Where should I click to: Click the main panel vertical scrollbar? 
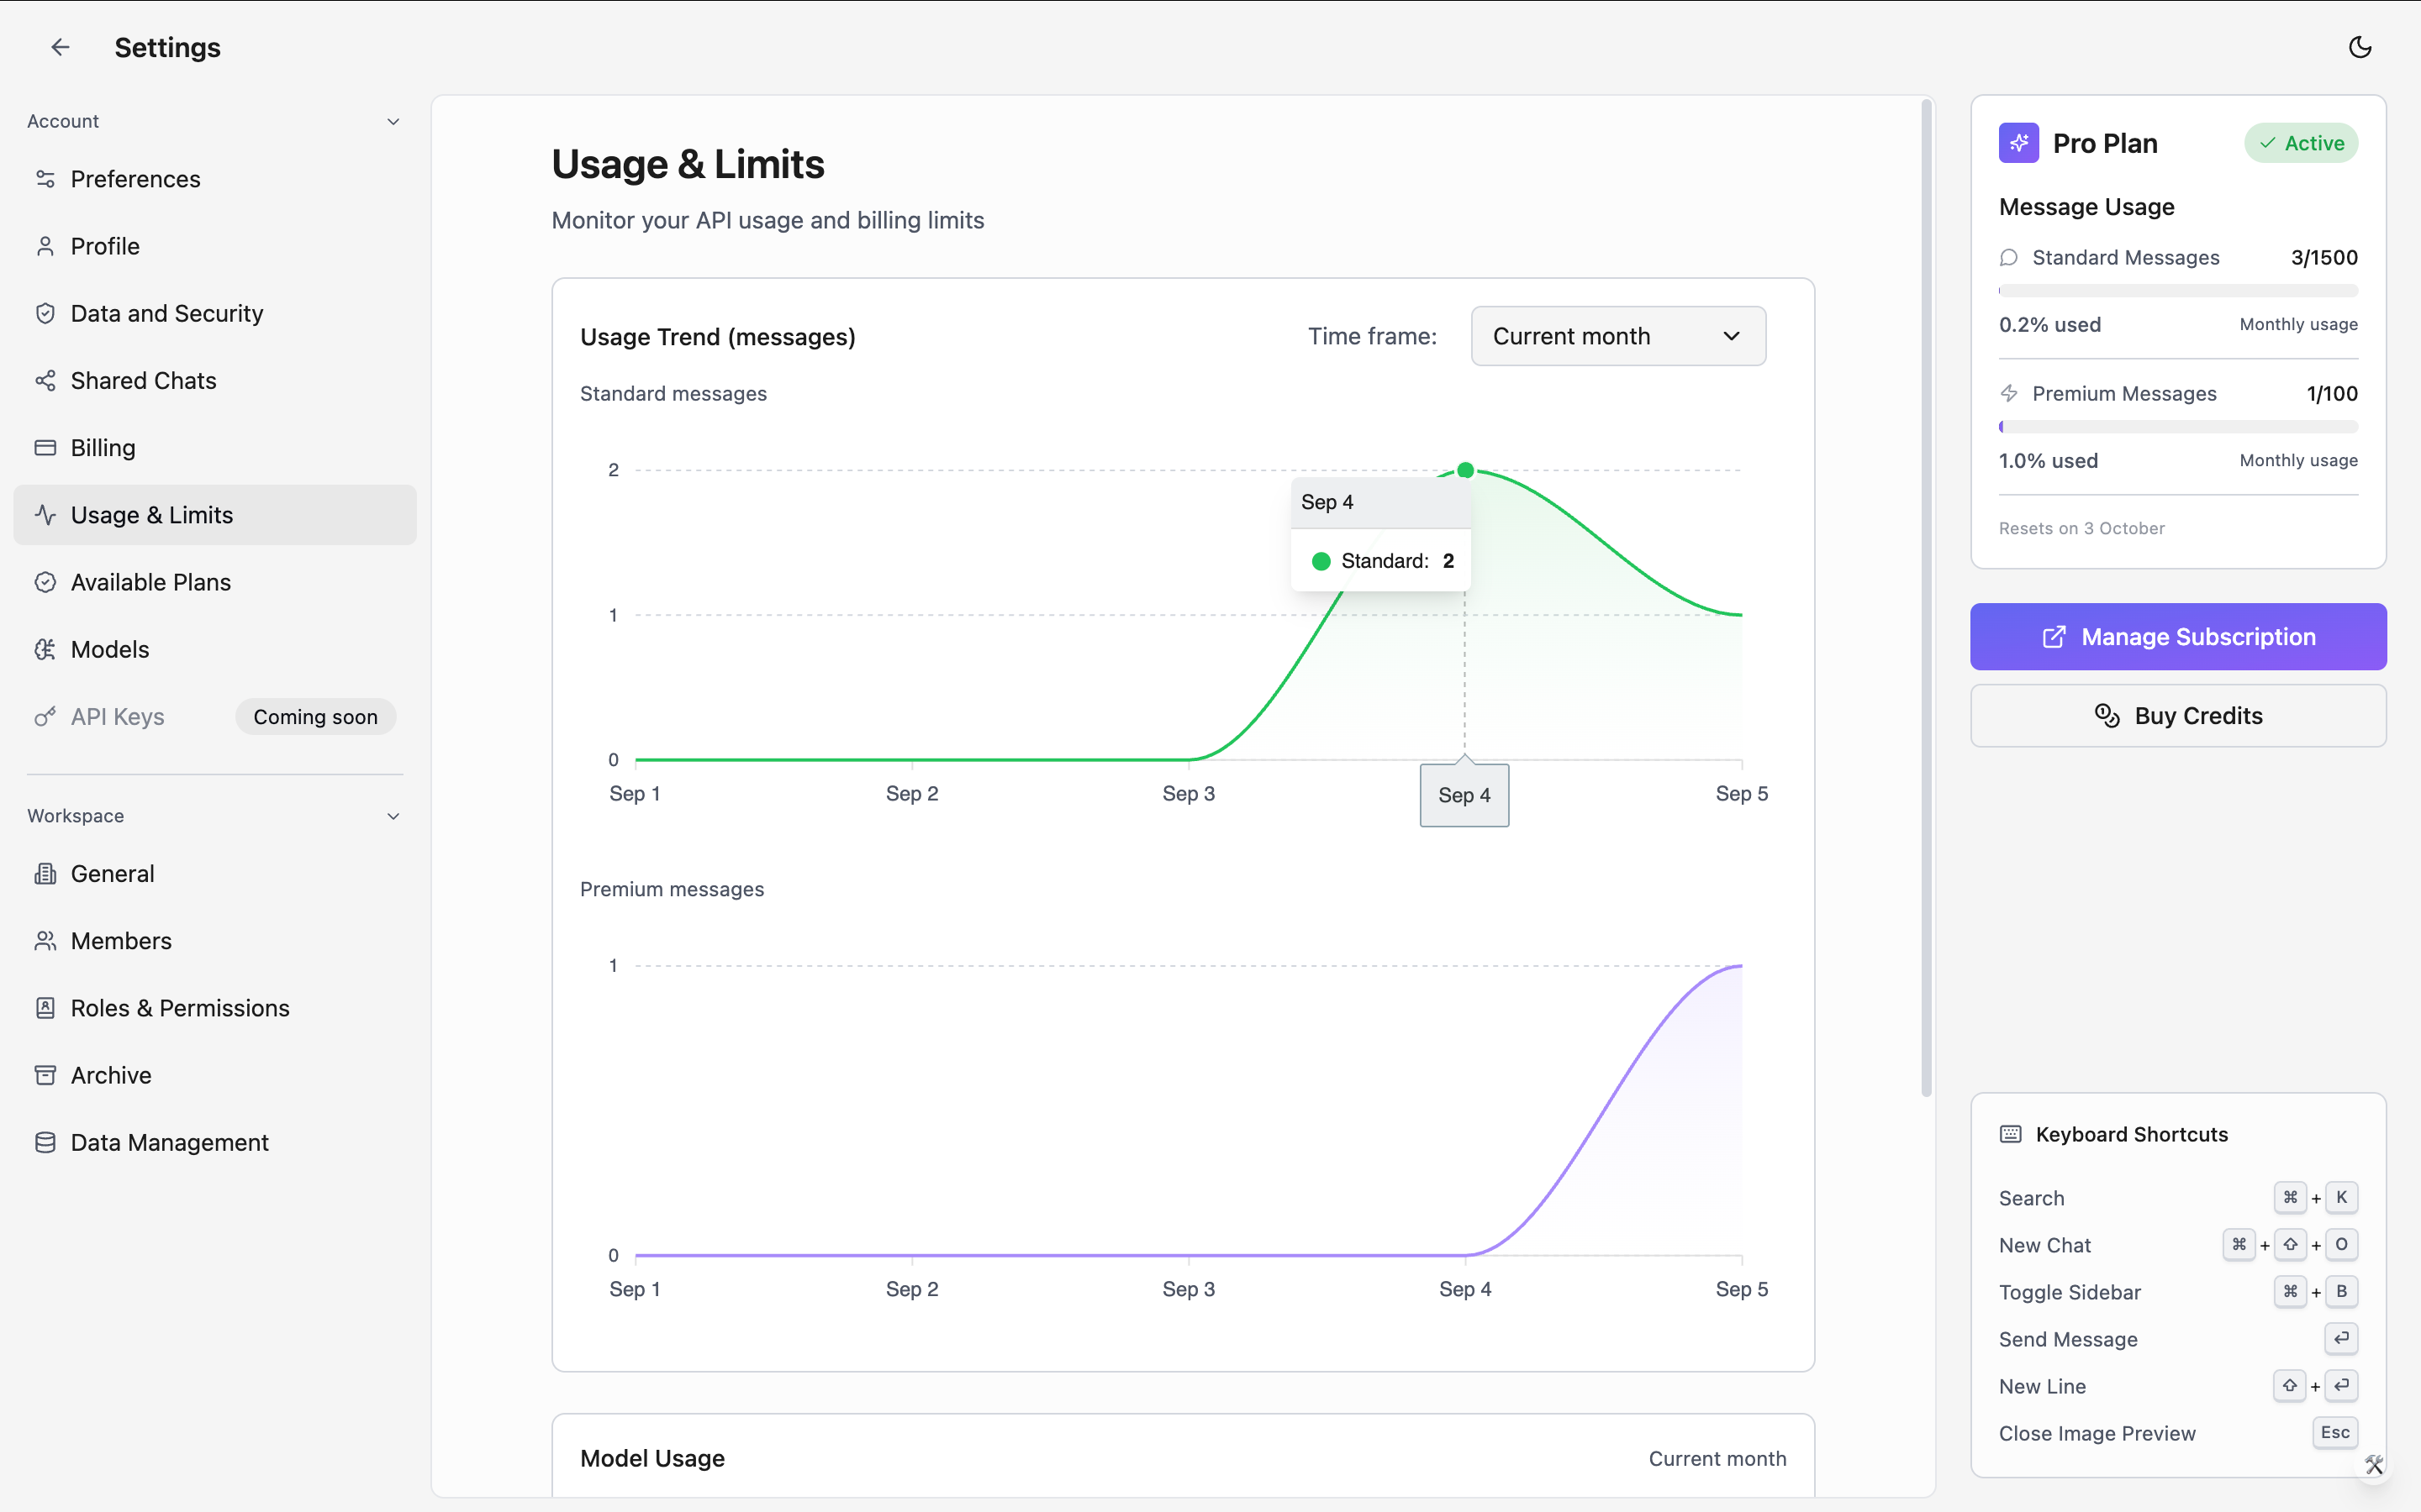[x=1926, y=597]
